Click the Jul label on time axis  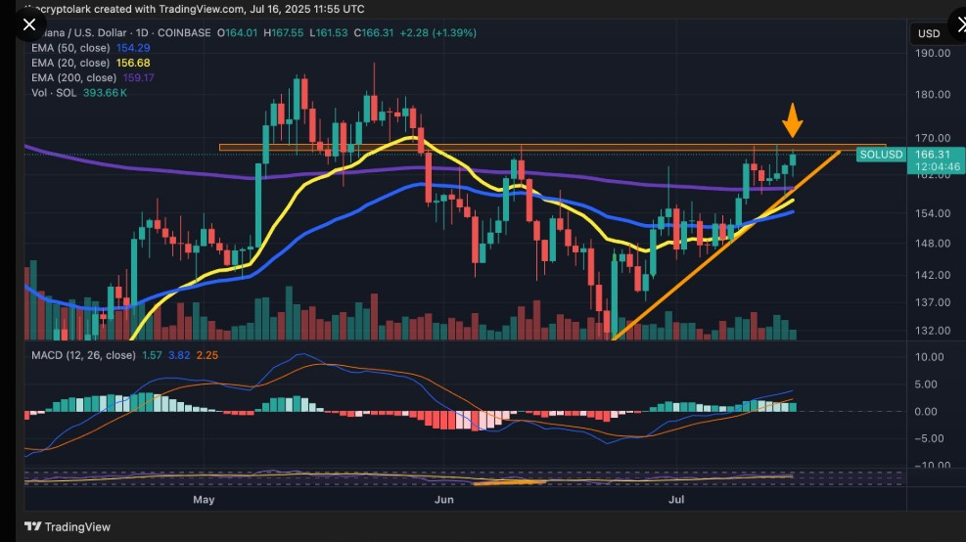676,500
